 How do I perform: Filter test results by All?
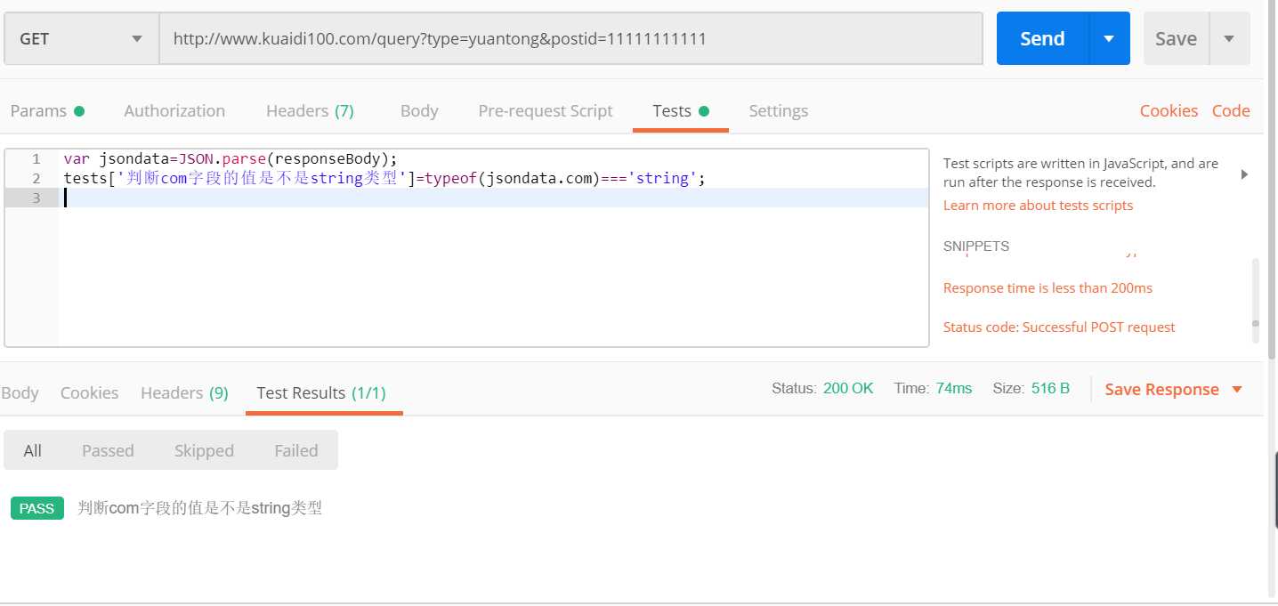coord(33,451)
